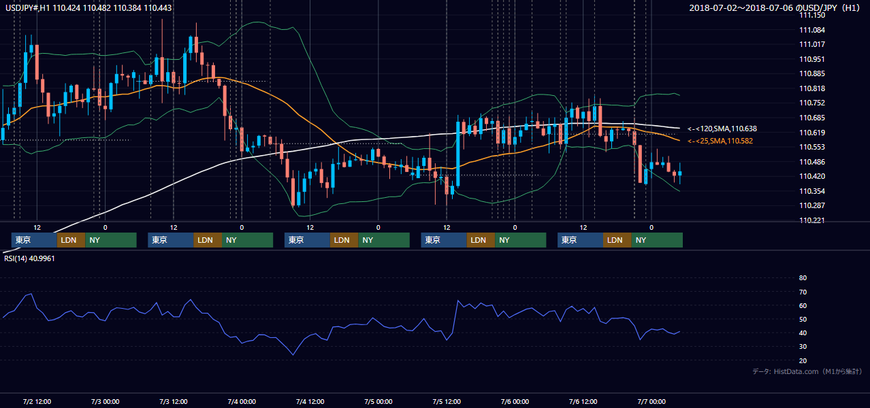Screen dimensions: 870x408
Task: Click the 25 SMA 110.582 indicator label
Action: point(720,141)
